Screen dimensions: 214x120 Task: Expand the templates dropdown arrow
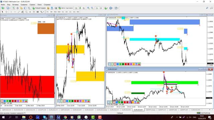(x=118, y=8)
